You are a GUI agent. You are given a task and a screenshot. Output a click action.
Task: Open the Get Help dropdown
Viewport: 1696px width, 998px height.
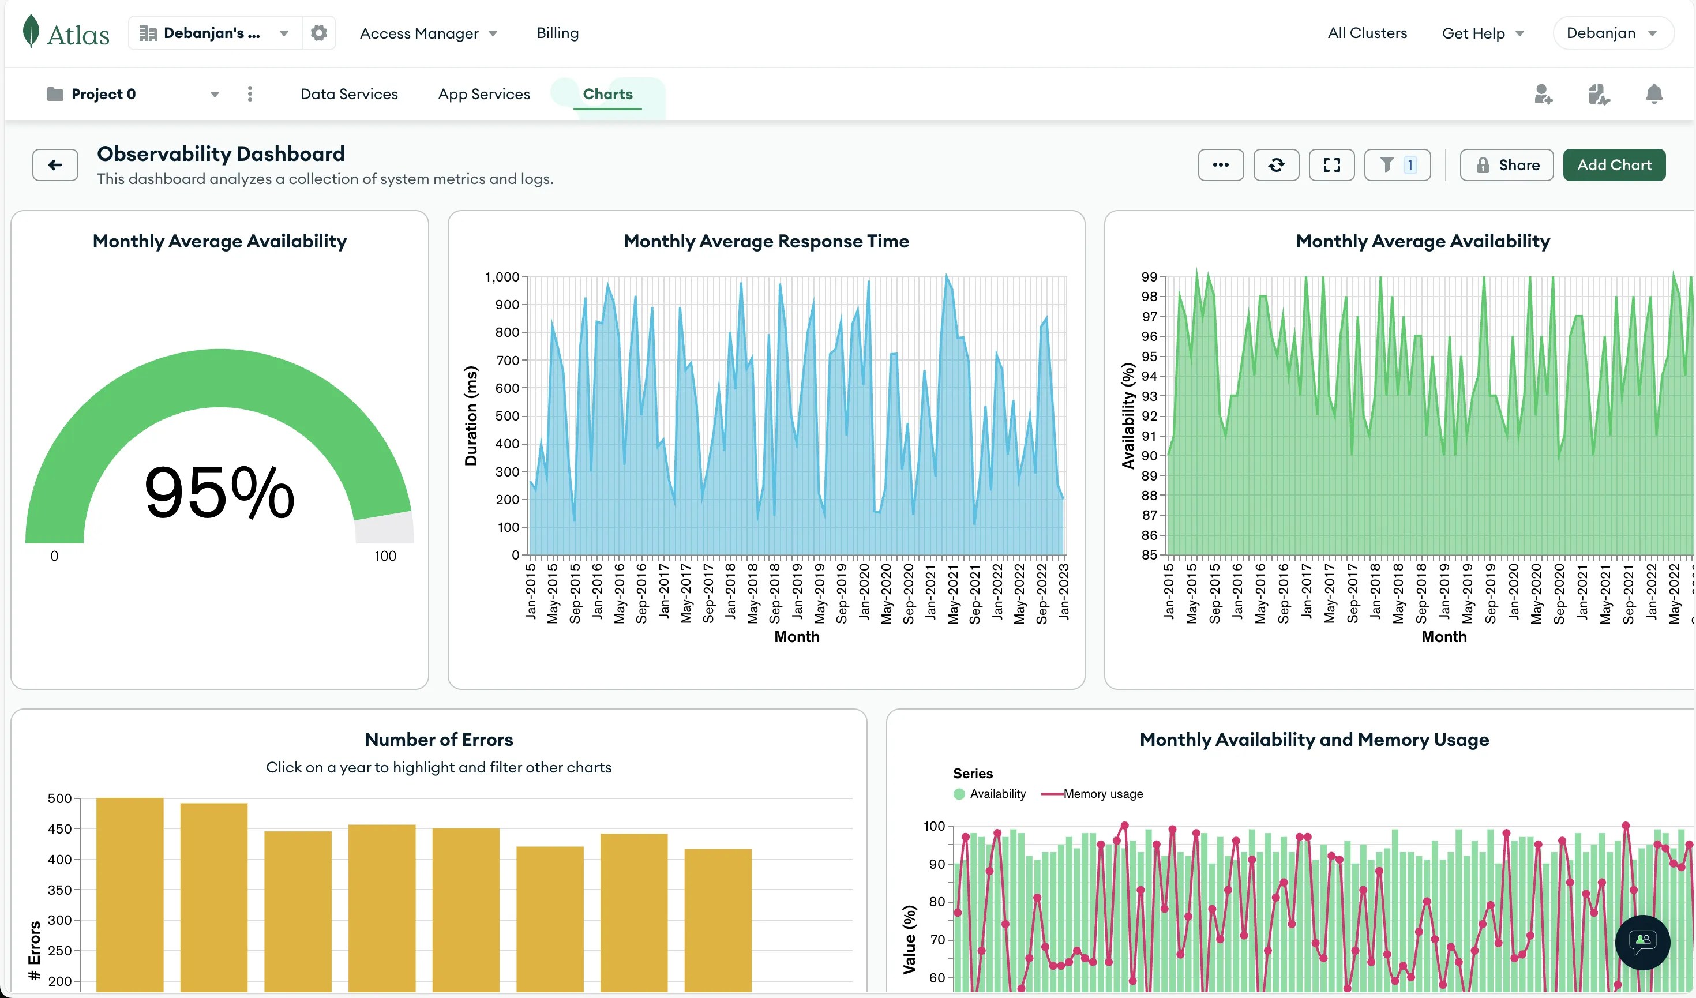(x=1481, y=33)
